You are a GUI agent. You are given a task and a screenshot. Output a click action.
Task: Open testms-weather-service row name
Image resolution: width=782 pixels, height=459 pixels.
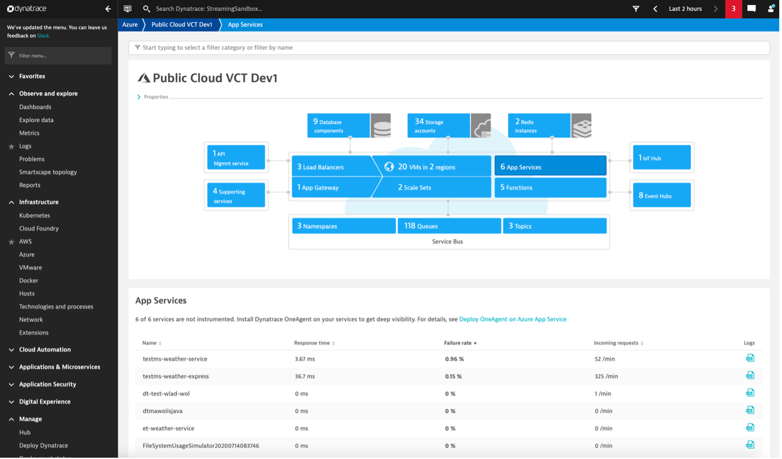click(175, 359)
